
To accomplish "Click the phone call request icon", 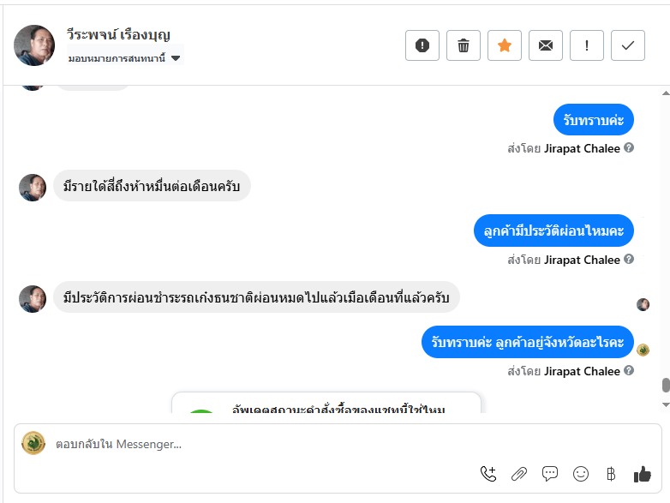I will [x=488, y=473].
